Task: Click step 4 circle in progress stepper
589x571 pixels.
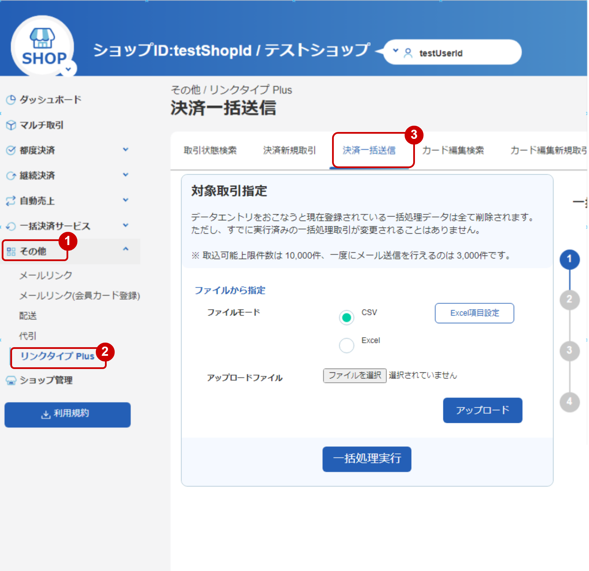Action: tap(570, 402)
